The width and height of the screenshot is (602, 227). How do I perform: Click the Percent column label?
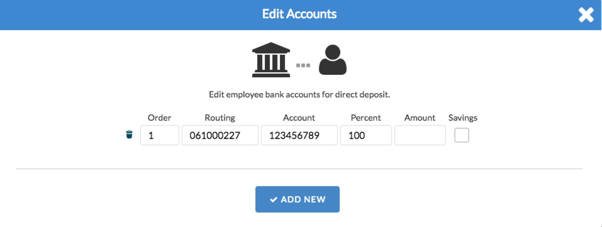pos(366,118)
